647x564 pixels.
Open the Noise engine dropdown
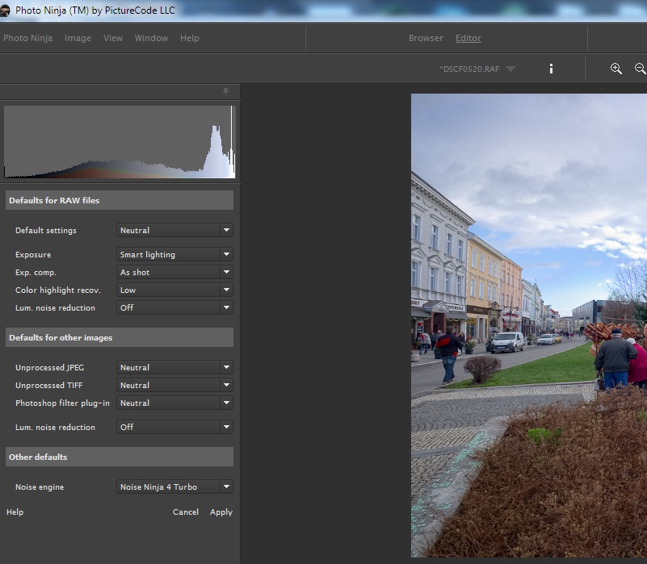(x=174, y=487)
